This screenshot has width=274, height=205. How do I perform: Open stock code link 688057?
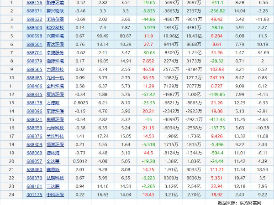[34, 161]
